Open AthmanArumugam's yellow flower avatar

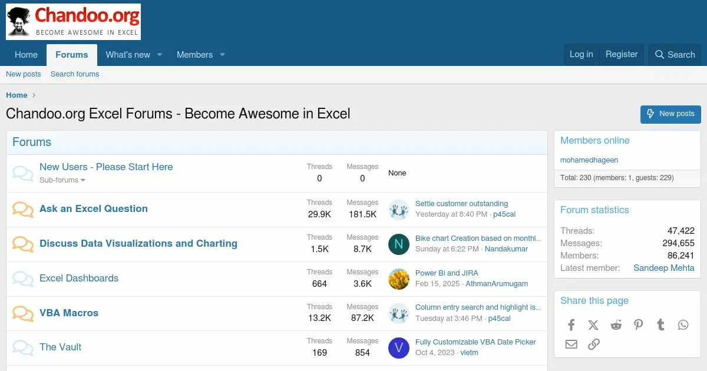click(x=399, y=279)
